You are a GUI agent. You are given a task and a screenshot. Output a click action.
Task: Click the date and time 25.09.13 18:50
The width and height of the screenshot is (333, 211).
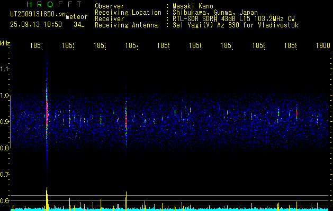coord(36,25)
